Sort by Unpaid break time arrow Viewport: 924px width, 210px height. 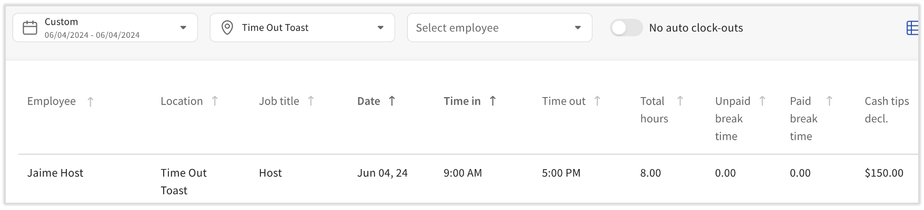pos(762,101)
